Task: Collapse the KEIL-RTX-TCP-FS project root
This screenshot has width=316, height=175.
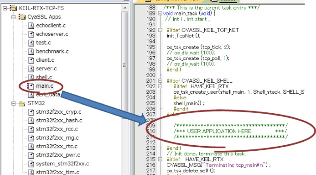Action: click(x=5, y=8)
